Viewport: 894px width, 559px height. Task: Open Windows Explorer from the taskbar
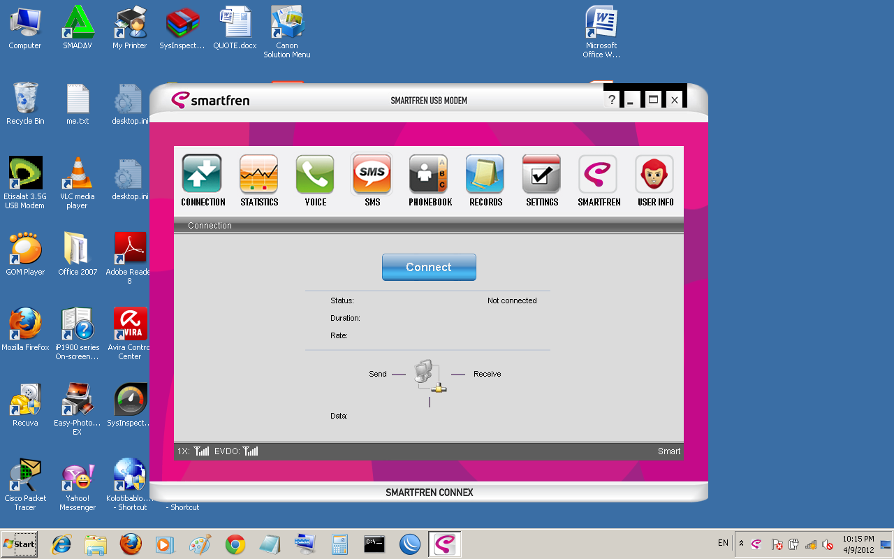[96, 544]
